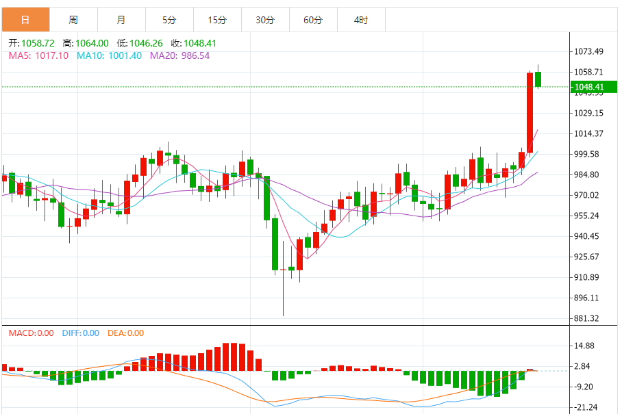The height and width of the screenshot is (414, 622).
Task: Select the MA10: 1001.40 legend label
Action: tap(109, 55)
